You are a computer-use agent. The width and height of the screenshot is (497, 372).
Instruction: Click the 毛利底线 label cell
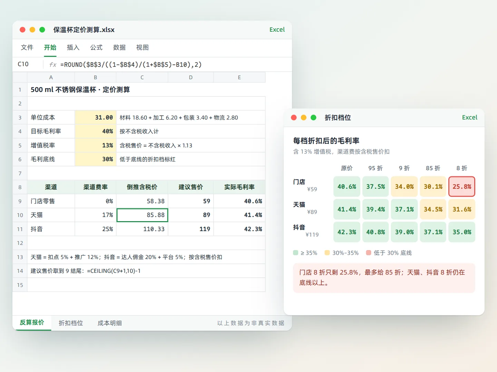51,159
